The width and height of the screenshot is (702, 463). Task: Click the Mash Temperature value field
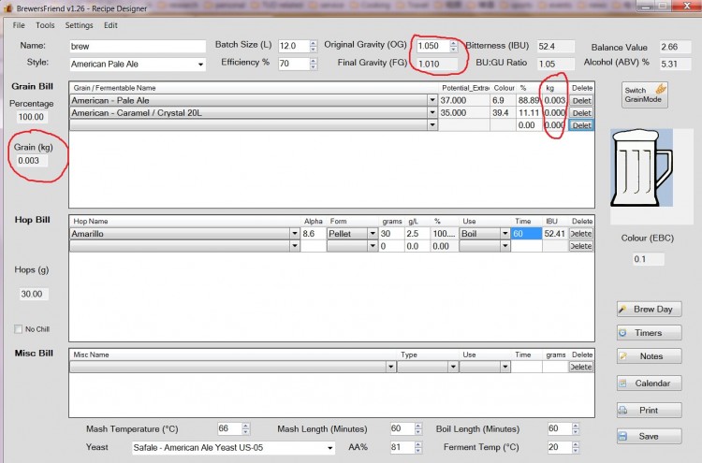(x=229, y=429)
